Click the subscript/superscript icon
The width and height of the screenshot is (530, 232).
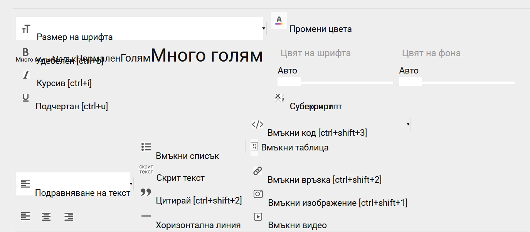coord(279,97)
